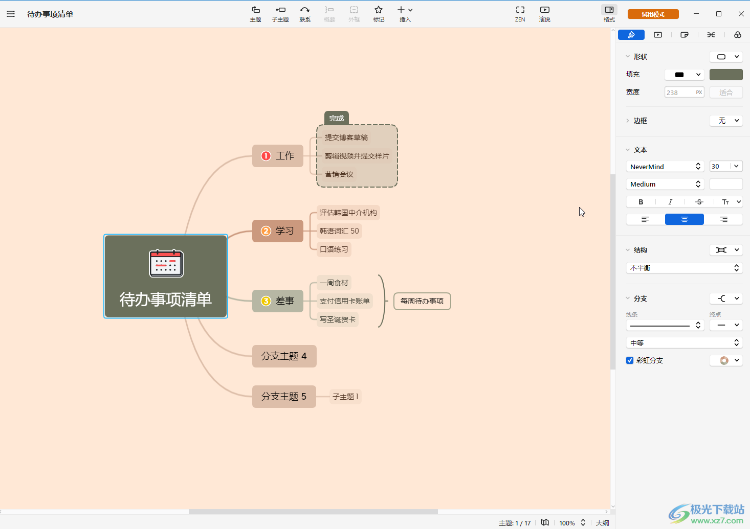Click the 外框 boundary tool
750x529 pixels.
(354, 14)
